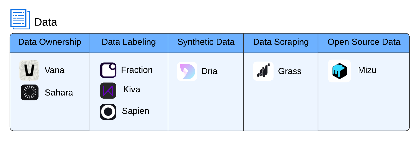Click the Fraction logo icon
The height and width of the screenshot is (141, 418).
(x=108, y=70)
